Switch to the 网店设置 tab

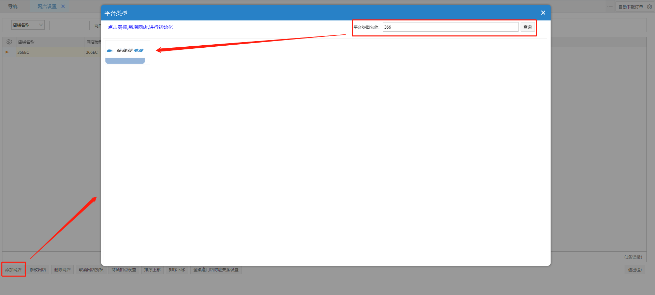47,6
